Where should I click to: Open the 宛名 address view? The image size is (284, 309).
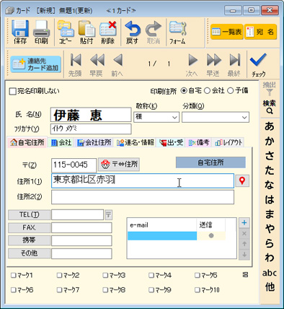261,32
